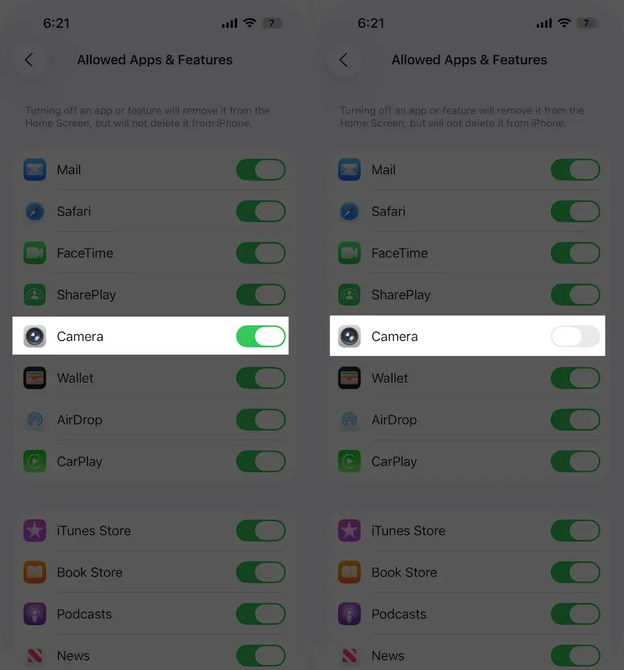Turn on the disabled Camera toggle on right

point(575,336)
